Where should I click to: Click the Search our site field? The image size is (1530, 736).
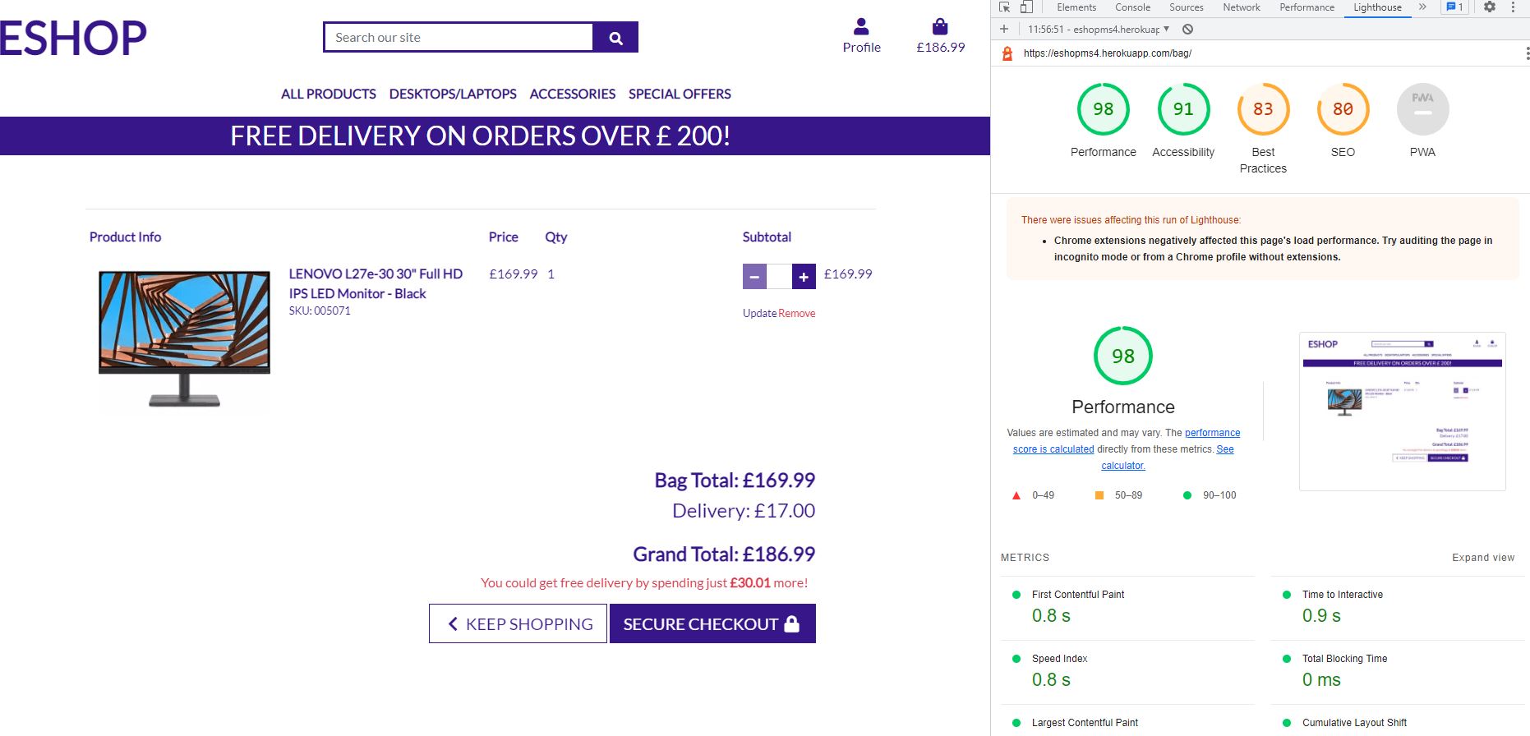[459, 38]
